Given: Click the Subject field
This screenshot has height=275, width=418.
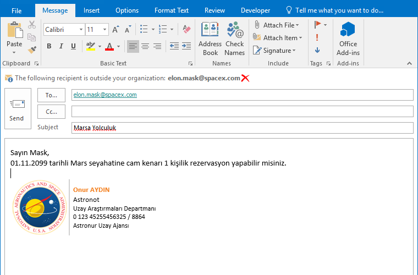Looking at the screenshot, I should (x=243, y=128).
